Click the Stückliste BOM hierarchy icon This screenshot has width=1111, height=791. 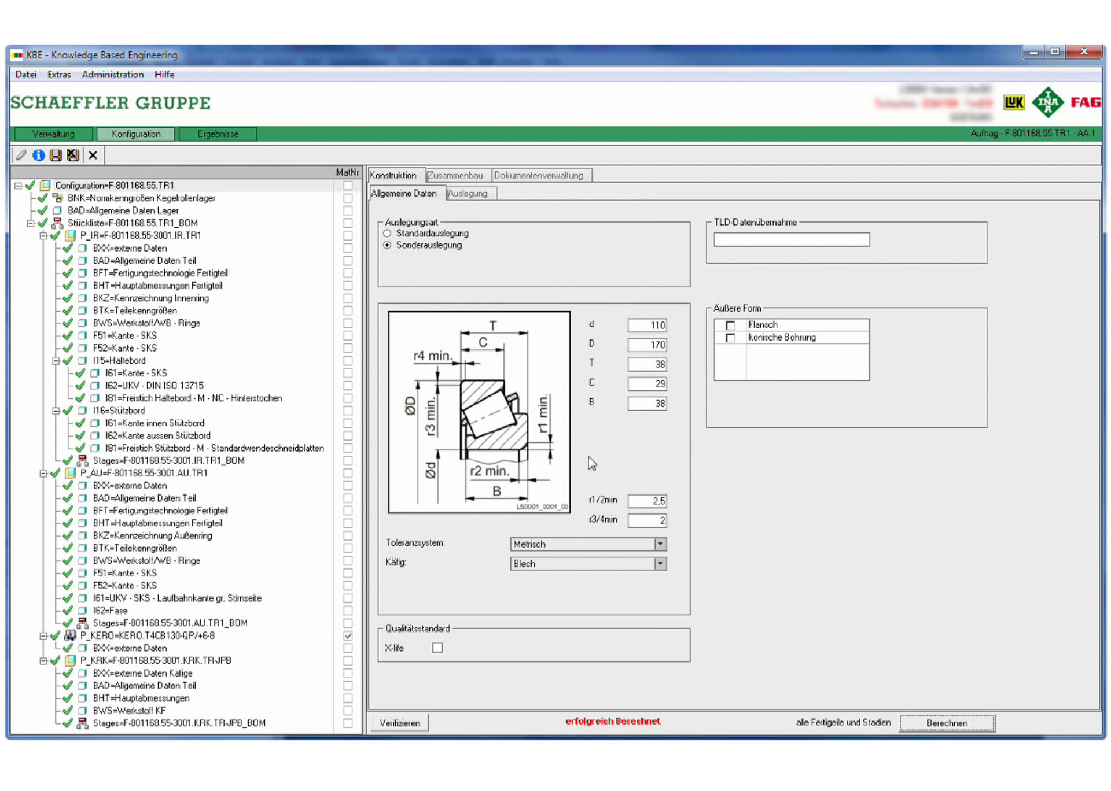pos(58,223)
